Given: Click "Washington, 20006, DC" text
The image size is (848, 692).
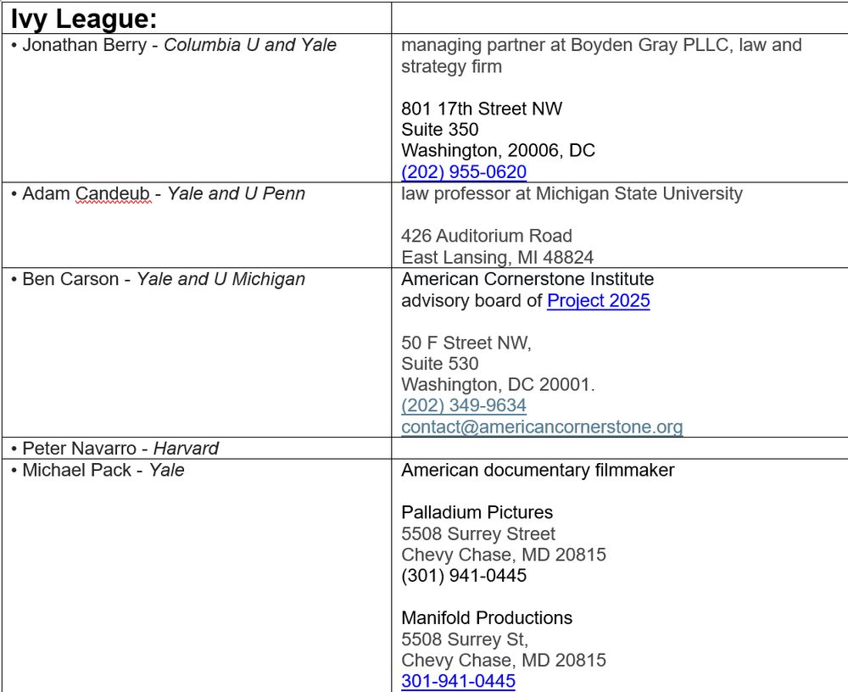Looking at the screenshot, I should pos(498,150).
